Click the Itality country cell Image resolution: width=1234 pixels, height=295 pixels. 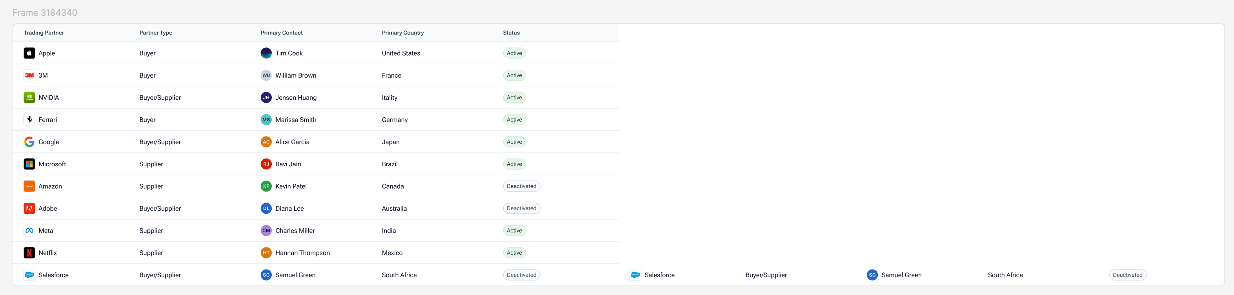389,98
